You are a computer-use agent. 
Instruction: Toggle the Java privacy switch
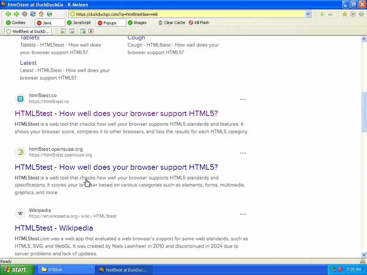click(50, 23)
